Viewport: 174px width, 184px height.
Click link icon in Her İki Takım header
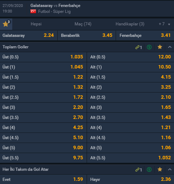coord(138,170)
